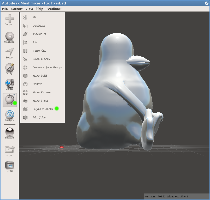Screen dimensions: 210x200
Task: Open the Help menu
Action: (x=40, y=9)
